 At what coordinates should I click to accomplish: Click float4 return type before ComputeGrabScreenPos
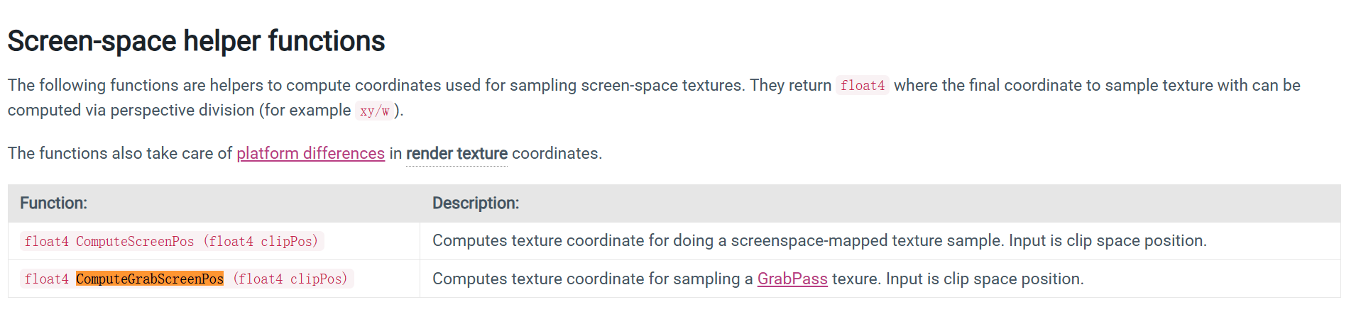46,279
